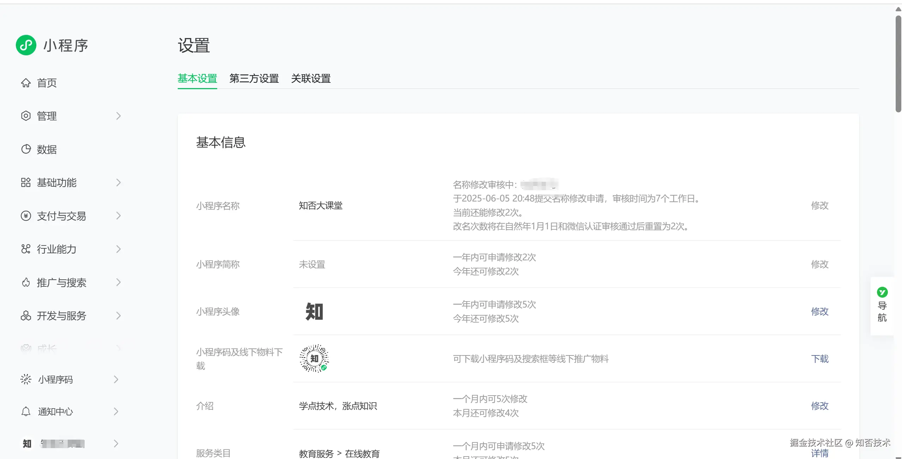Image resolution: width=902 pixels, height=459 pixels.
Task: Click the home icon beside 首页
Action: [x=26, y=83]
